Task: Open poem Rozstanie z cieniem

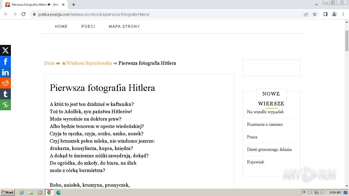Action: click(265, 124)
